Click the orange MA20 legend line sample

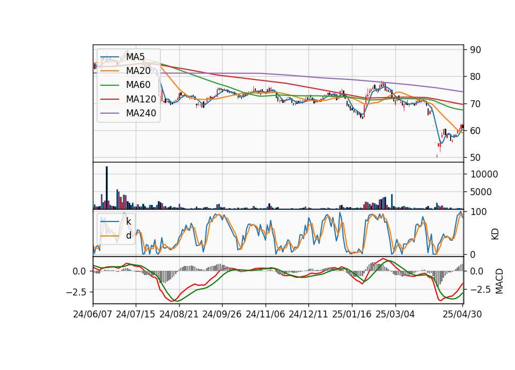pos(109,71)
